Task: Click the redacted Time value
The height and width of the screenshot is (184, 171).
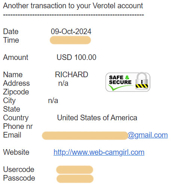Action: coord(70,40)
